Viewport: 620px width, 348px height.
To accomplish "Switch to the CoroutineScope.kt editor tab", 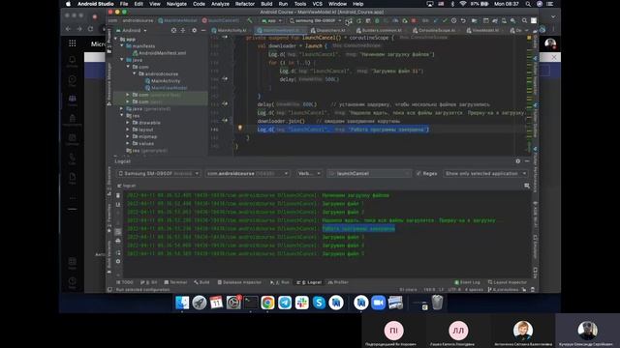I will click(434, 30).
